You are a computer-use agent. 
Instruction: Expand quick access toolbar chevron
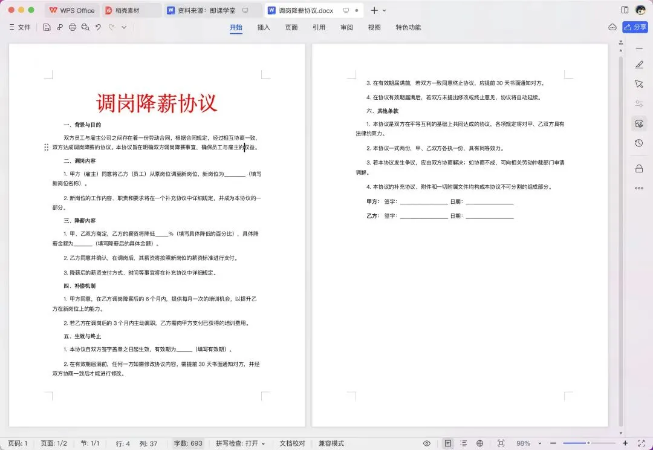(124, 27)
